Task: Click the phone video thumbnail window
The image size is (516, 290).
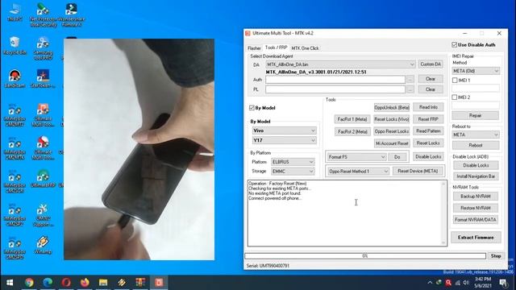Action: 139,149
